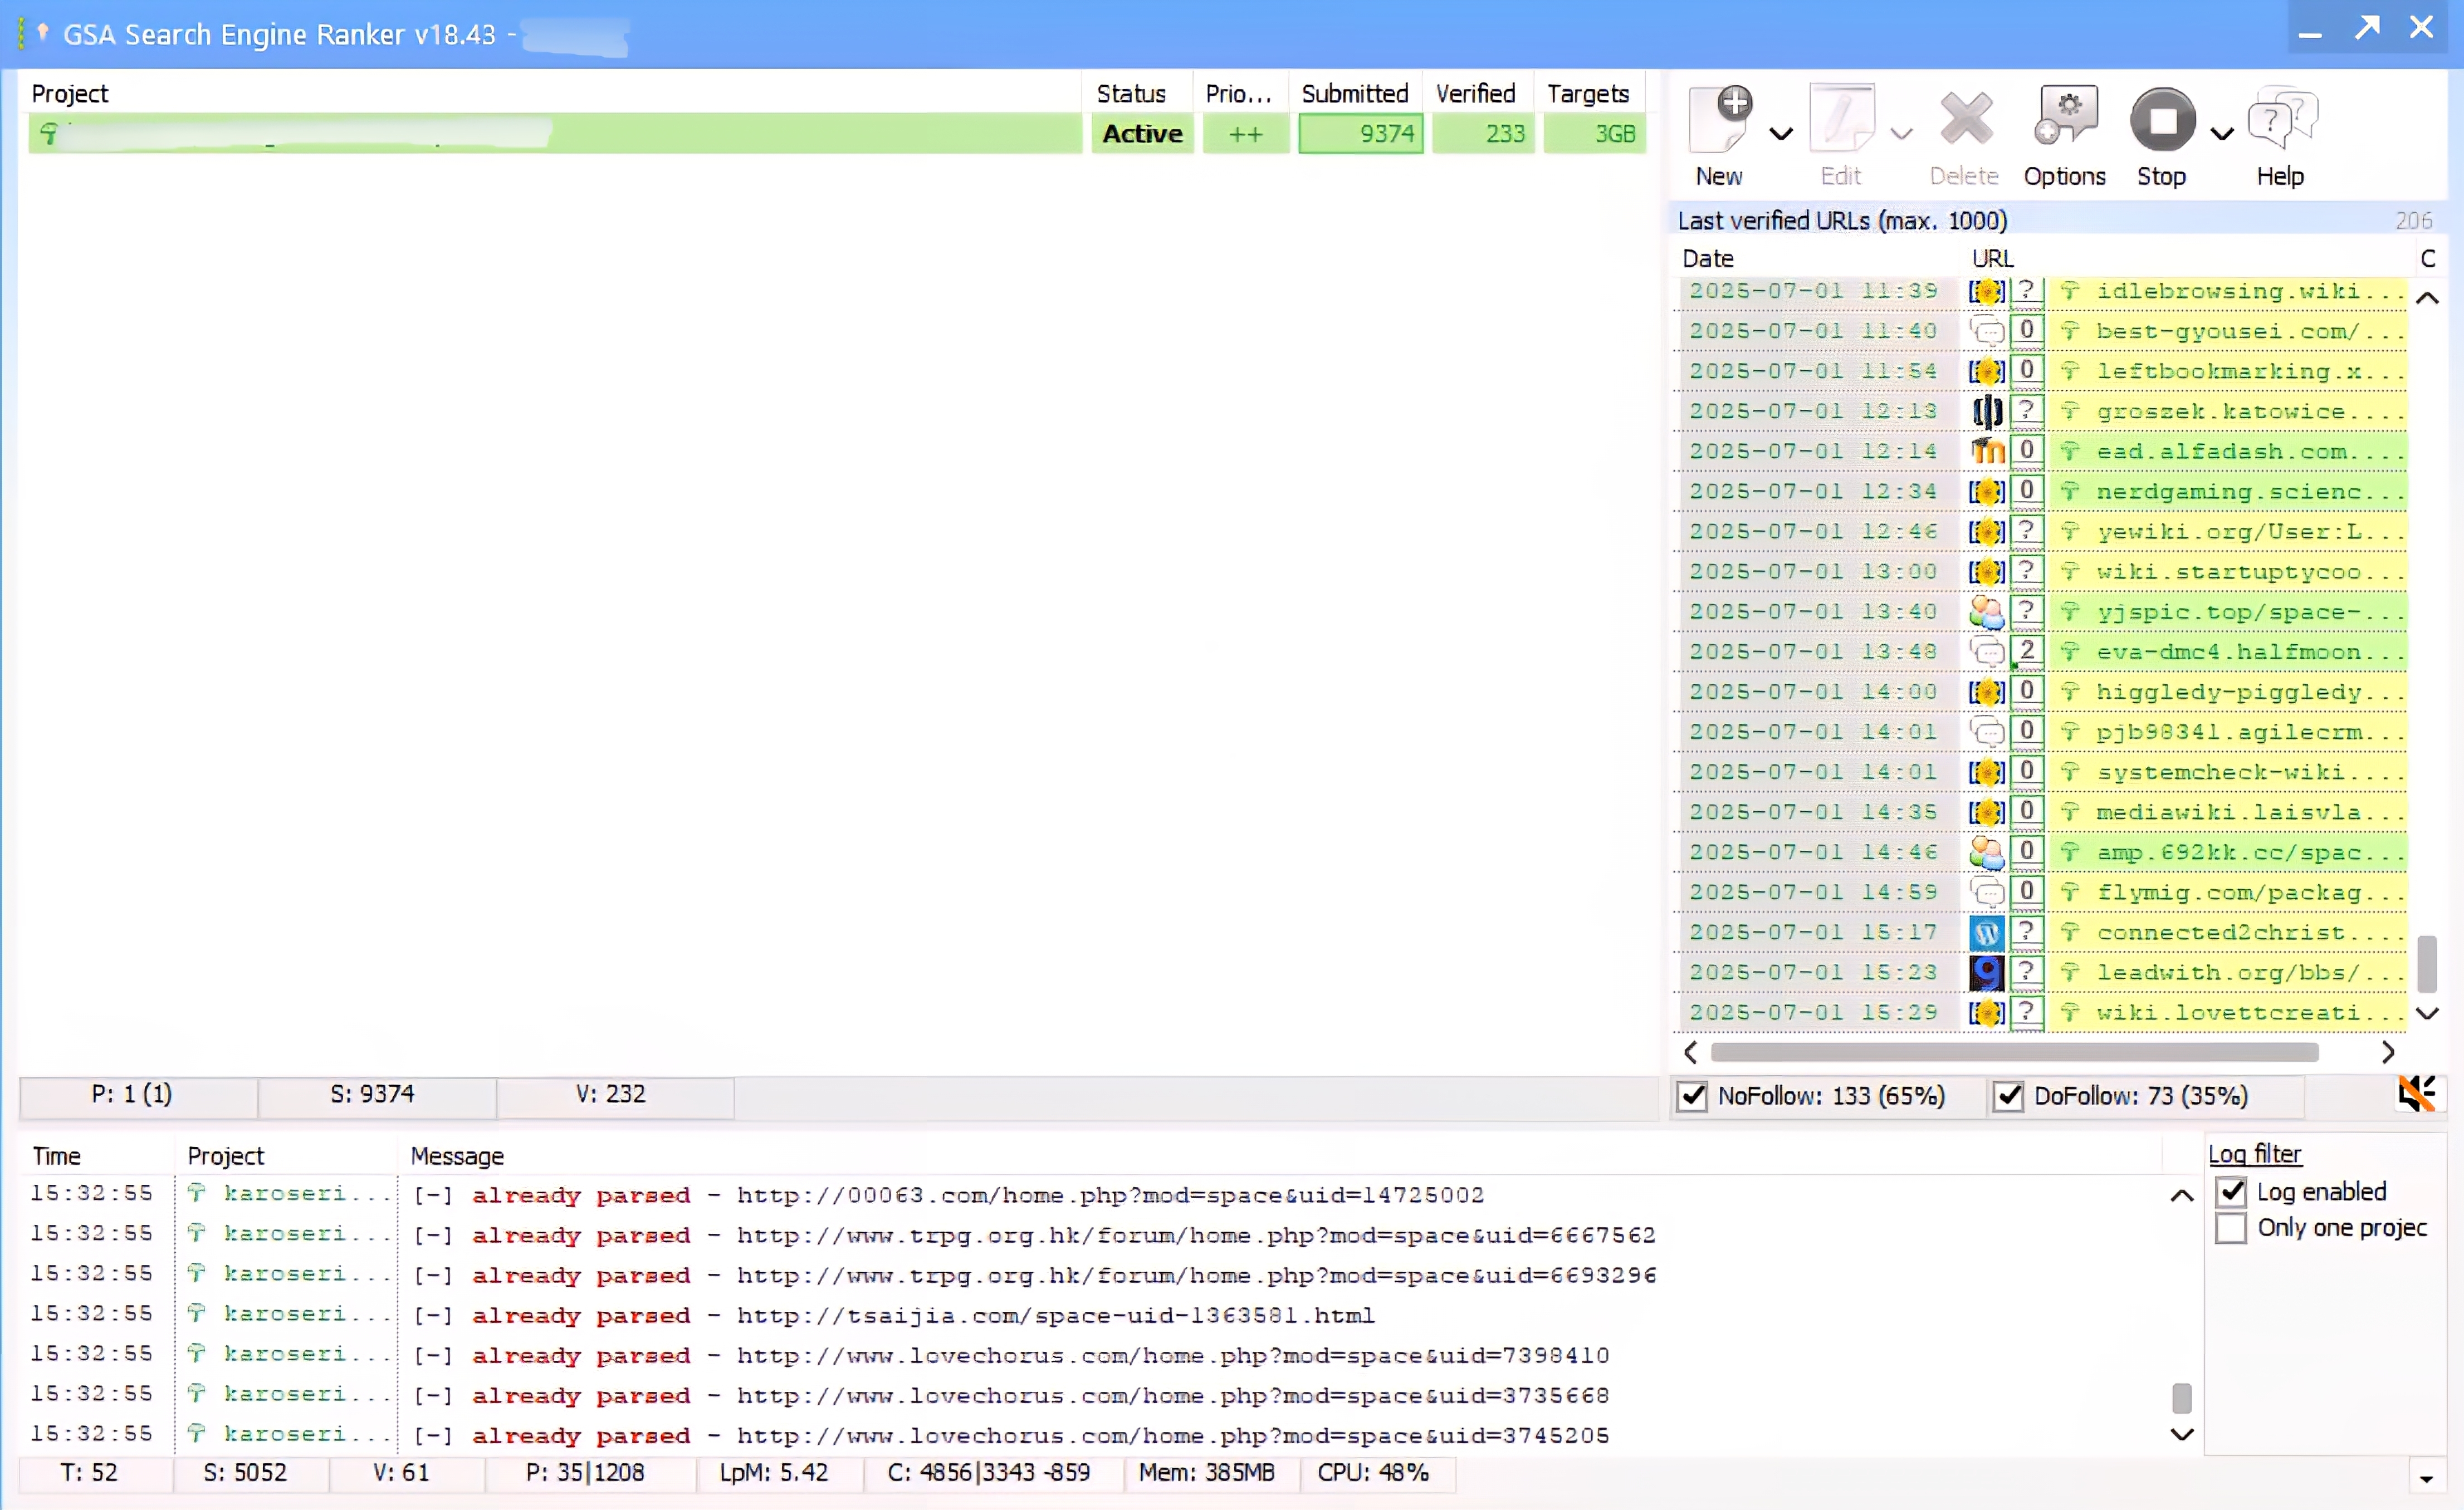This screenshot has height=1510, width=2464.
Task: Uncheck the Log enabled checkbox
Action: (x=2231, y=1192)
